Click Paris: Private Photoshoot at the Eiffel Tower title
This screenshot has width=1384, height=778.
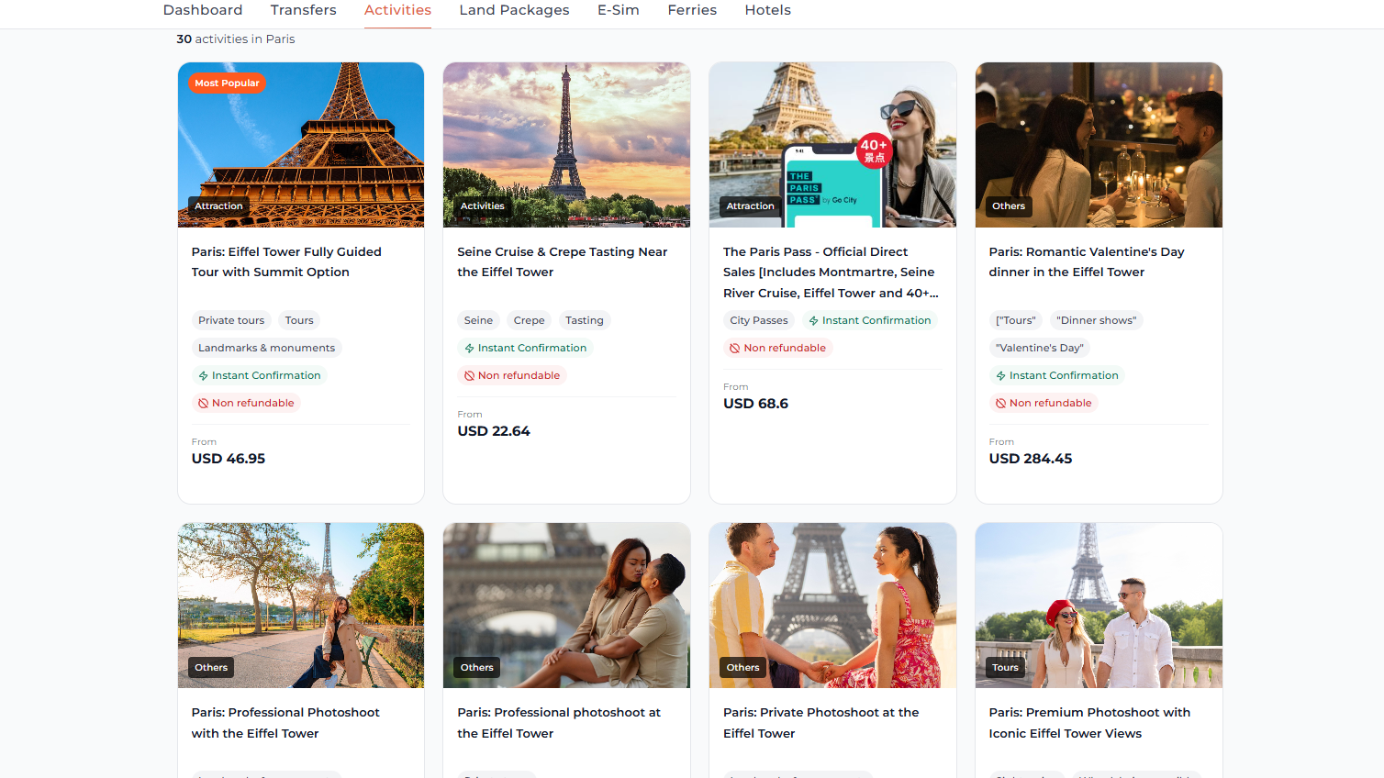pos(820,723)
